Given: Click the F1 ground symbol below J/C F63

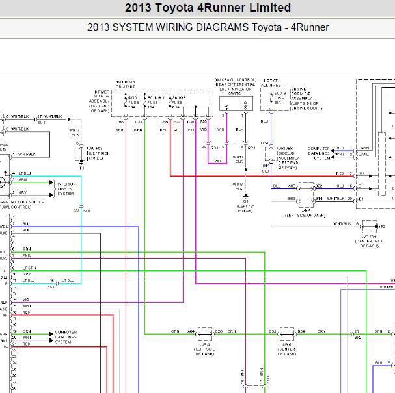Looking at the screenshot, I should coord(81,162).
